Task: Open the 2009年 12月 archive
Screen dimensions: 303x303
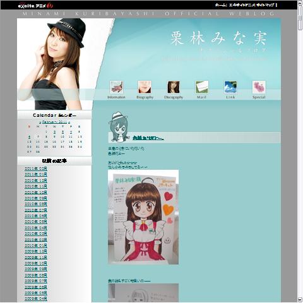Action: [x=36, y=251]
